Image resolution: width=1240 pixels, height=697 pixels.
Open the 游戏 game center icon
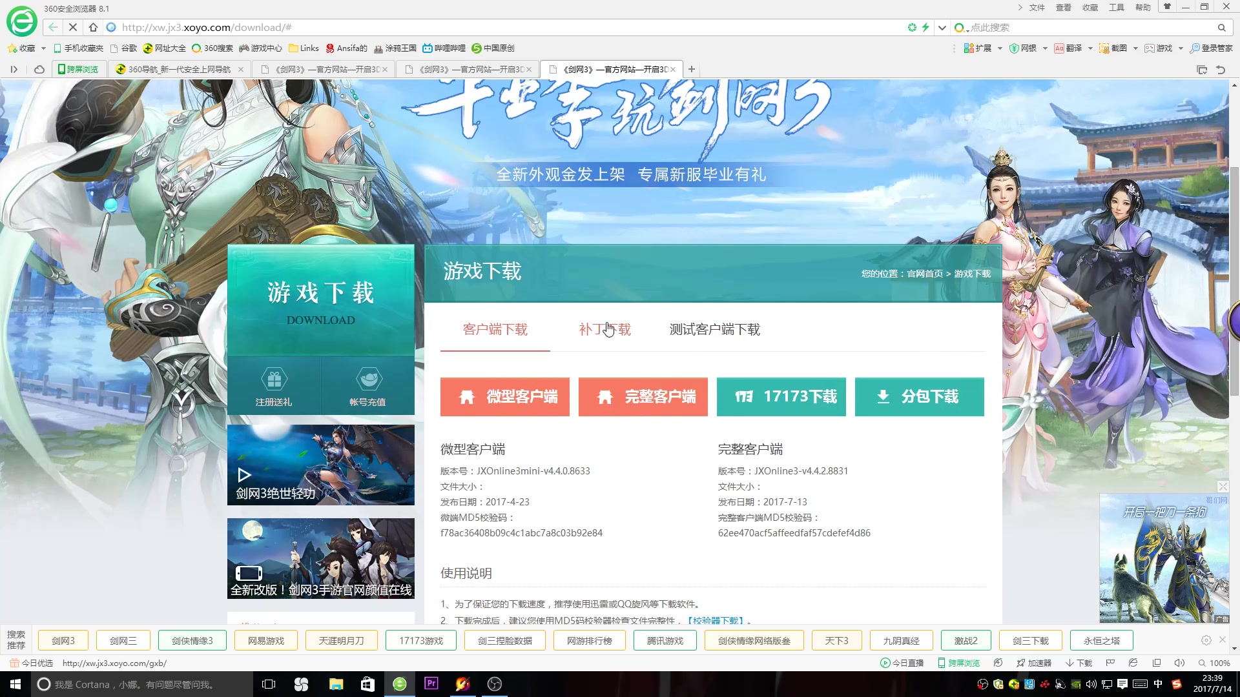point(1159,48)
